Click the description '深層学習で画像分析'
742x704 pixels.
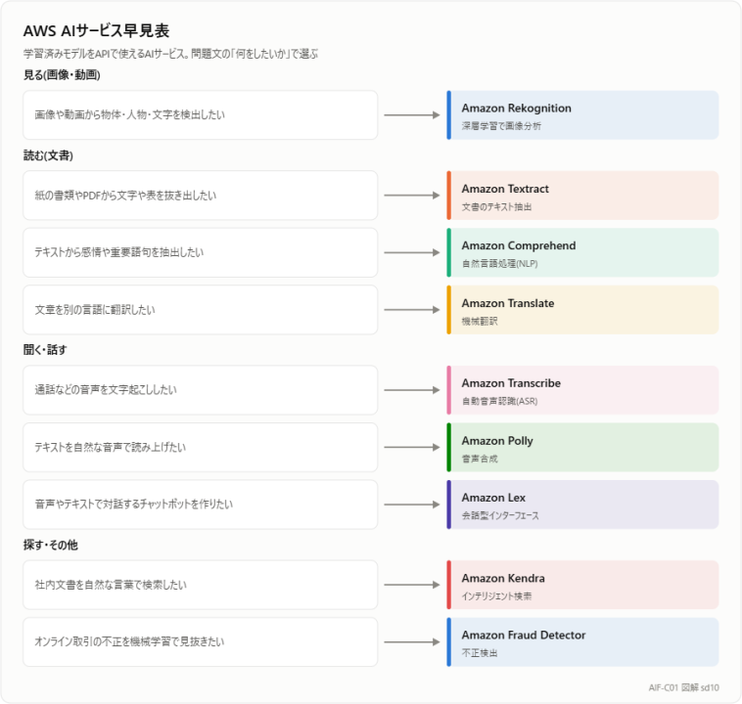pyautogui.click(x=501, y=126)
